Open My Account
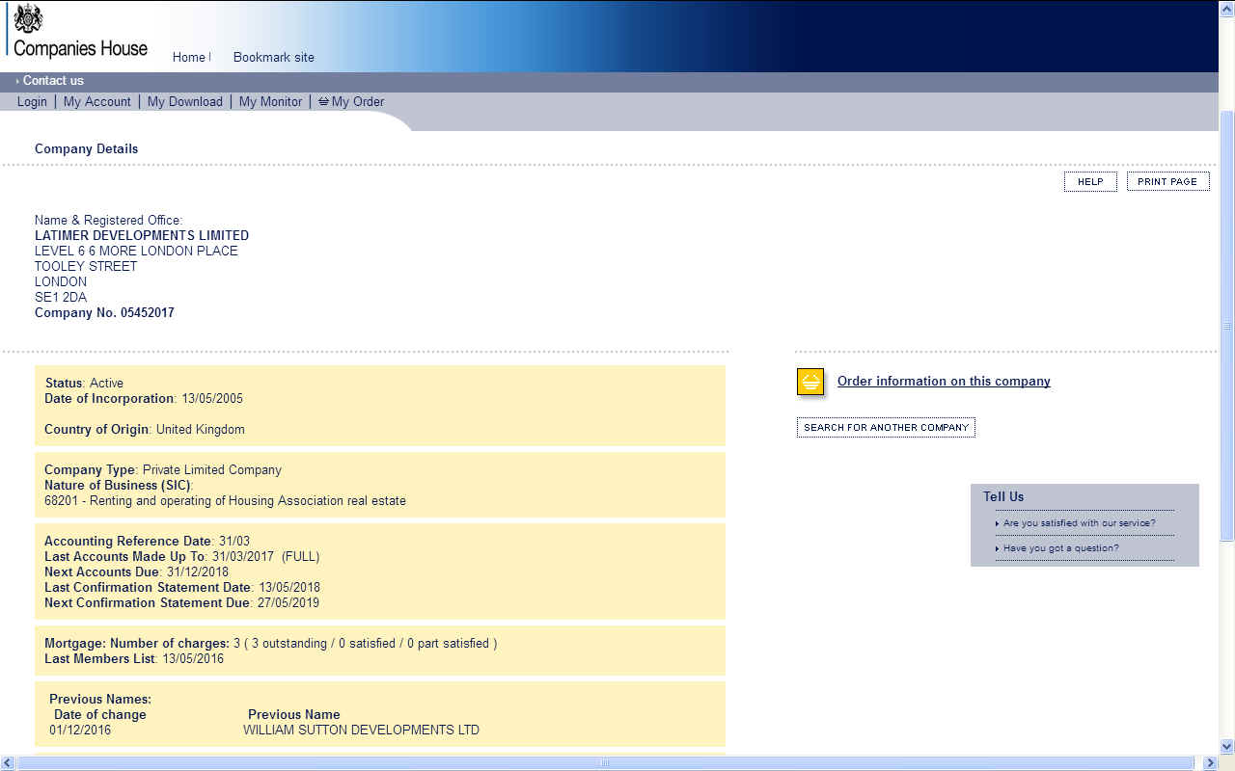Image resolution: width=1235 pixels, height=771 pixels. point(97,101)
